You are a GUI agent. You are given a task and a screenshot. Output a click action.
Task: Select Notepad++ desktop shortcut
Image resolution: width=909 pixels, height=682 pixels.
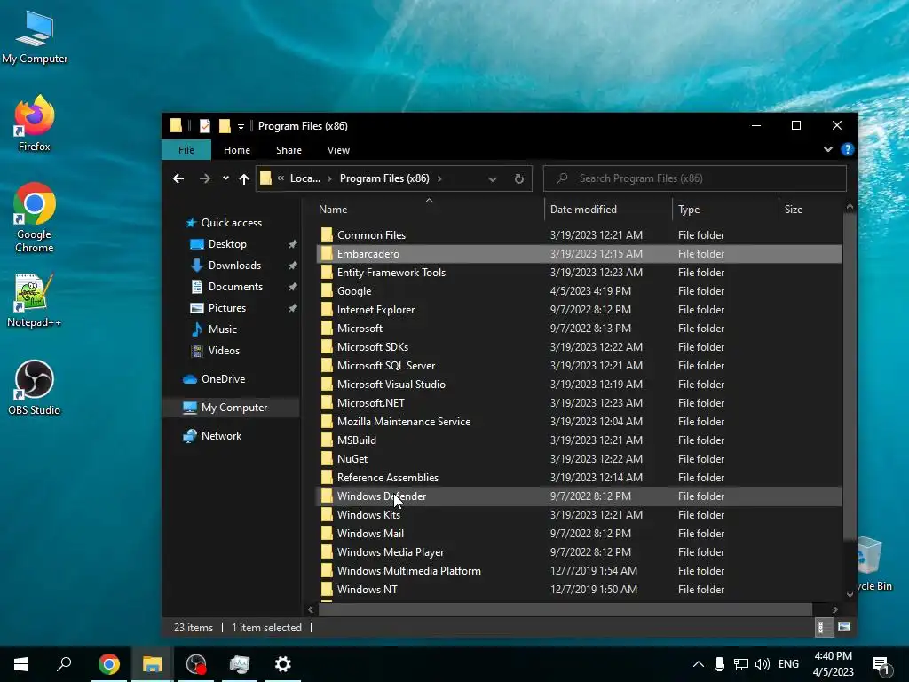pyautogui.click(x=35, y=300)
